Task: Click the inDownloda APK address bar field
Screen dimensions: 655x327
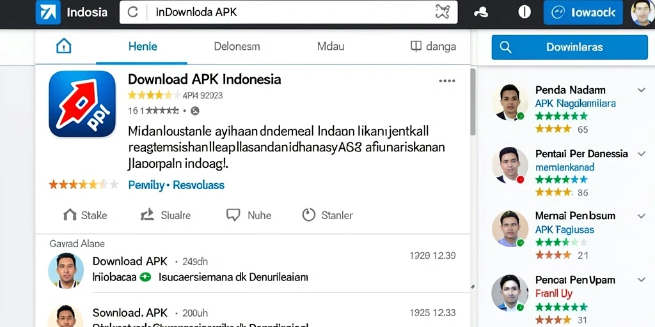Action: pos(288,12)
